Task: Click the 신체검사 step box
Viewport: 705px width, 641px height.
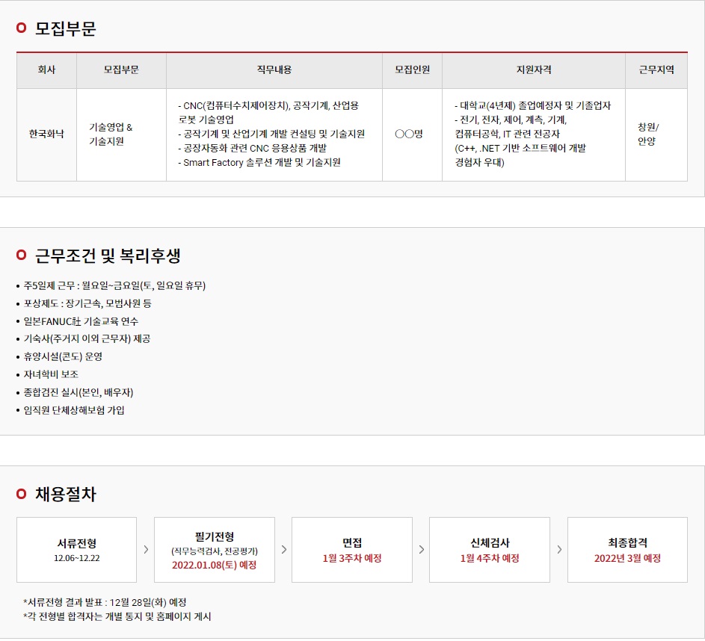Action: click(x=490, y=550)
